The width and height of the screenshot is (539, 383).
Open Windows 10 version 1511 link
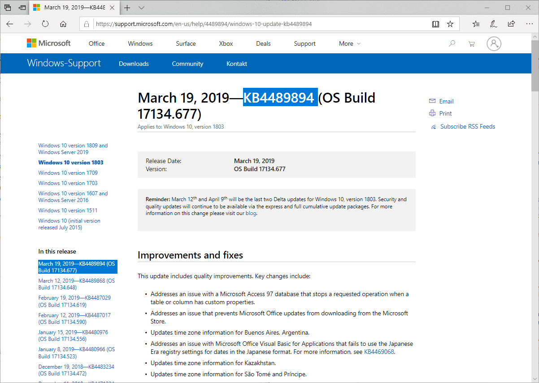(x=68, y=210)
